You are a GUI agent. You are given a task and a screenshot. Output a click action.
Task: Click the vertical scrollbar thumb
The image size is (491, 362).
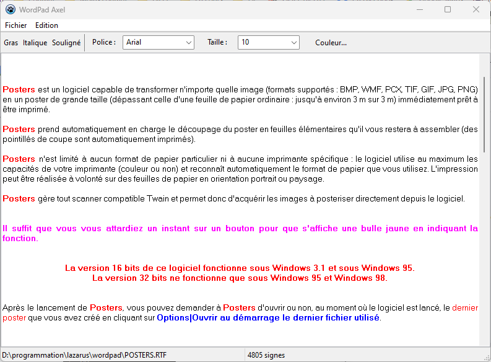point(484,115)
